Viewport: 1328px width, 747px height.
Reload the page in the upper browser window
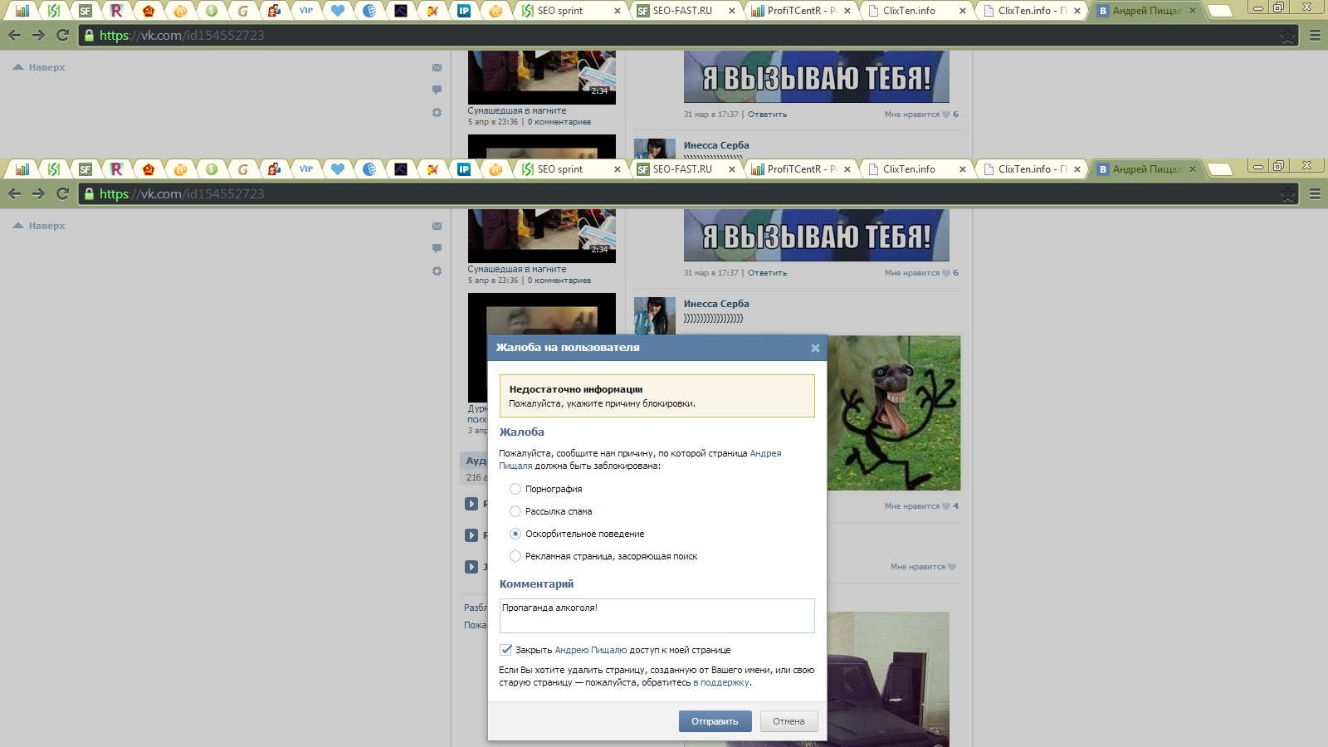pyautogui.click(x=62, y=35)
